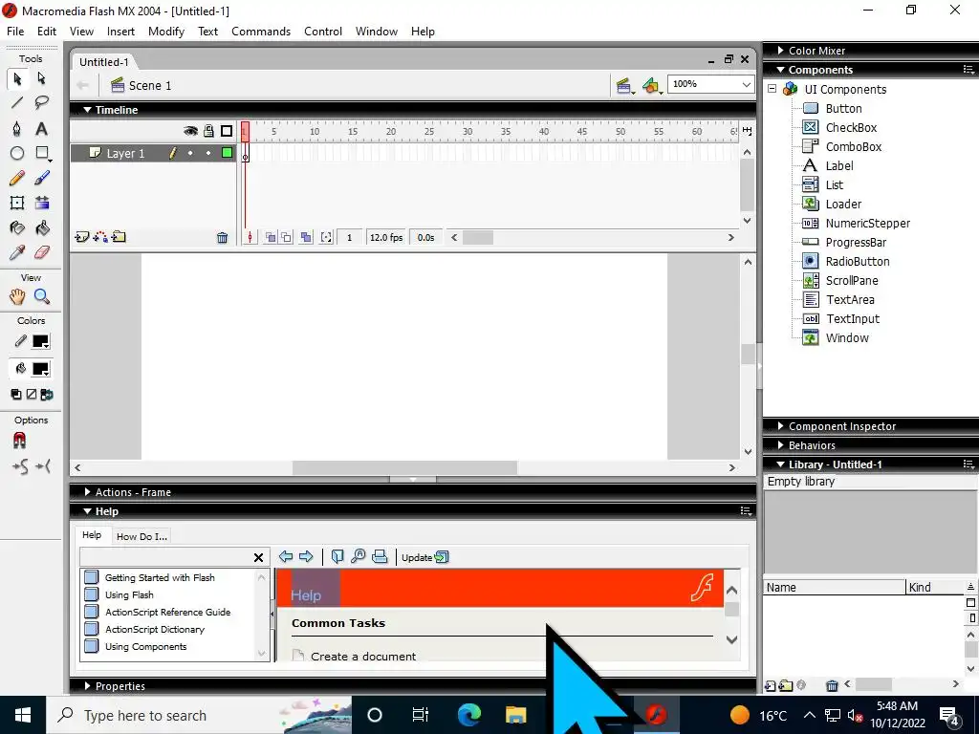This screenshot has width=979, height=734.
Task: Toggle lock all layers padlock icon
Action: pyautogui.click(x=208, y=130)
